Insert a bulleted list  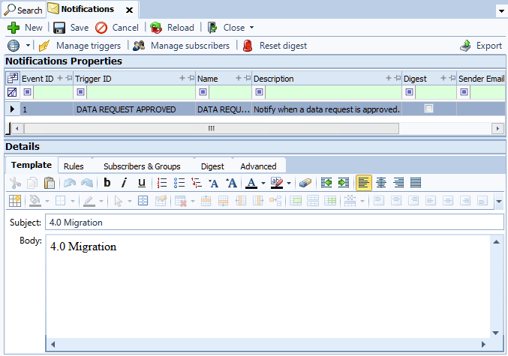pos(179,183)
